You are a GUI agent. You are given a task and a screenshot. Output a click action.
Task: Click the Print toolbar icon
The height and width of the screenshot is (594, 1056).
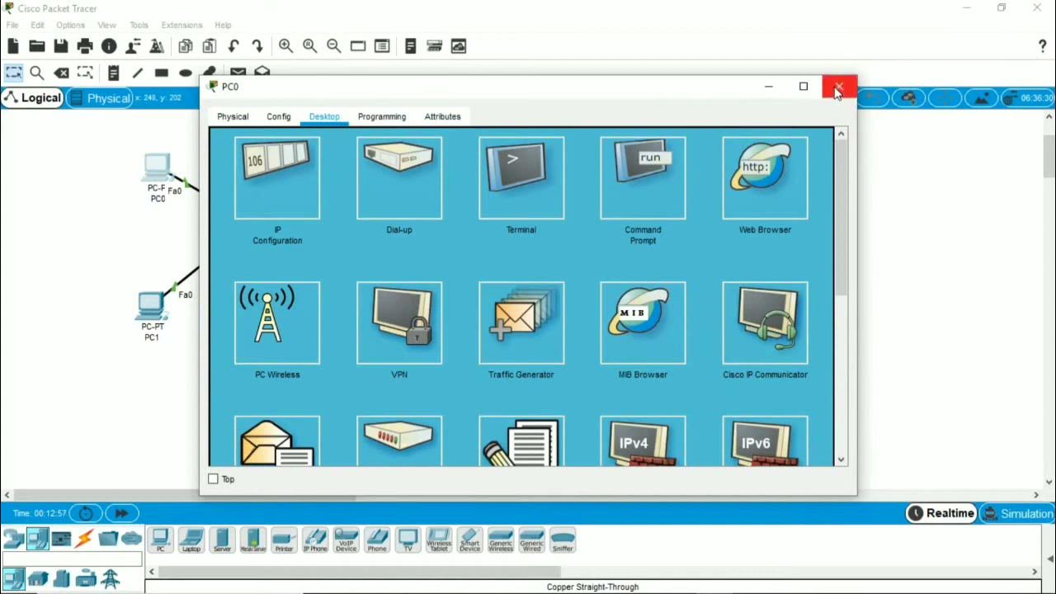click(x=85, y=46)
